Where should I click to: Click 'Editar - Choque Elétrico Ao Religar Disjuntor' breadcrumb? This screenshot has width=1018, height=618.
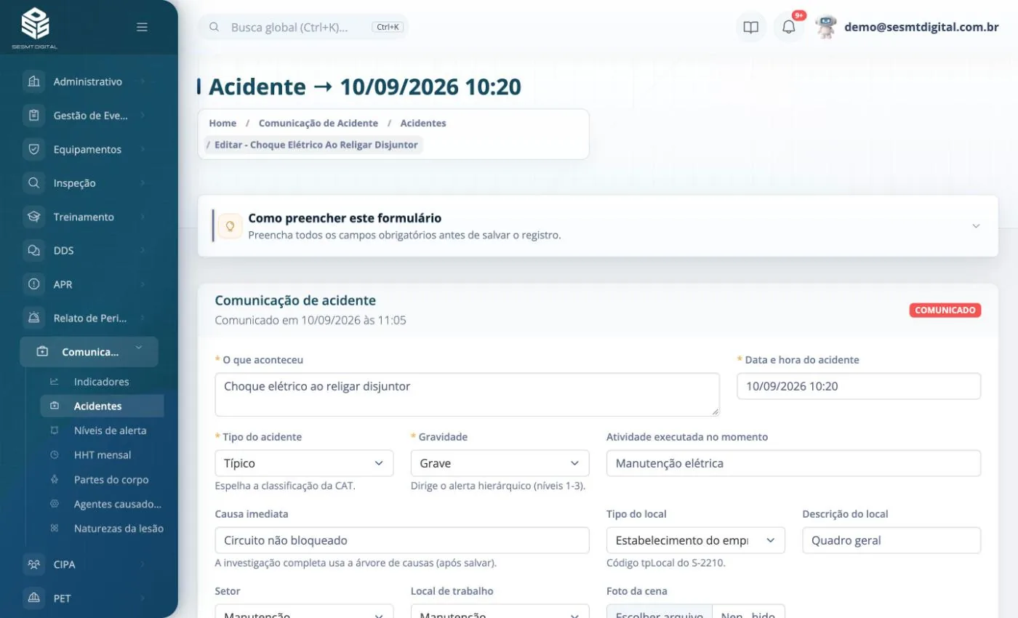click(x=316, y=145)
